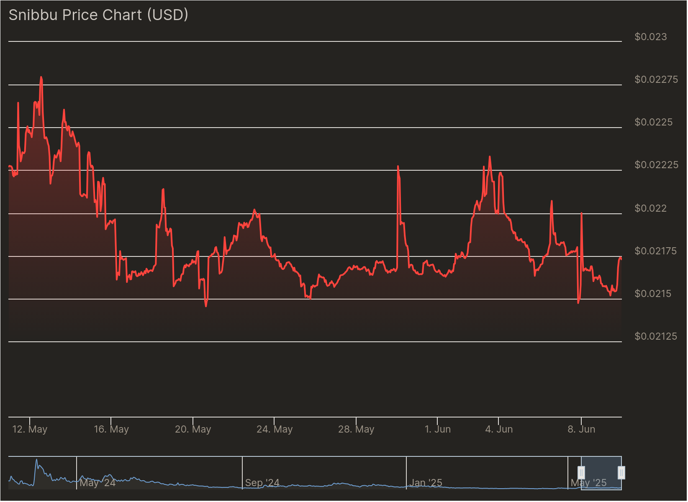Click the right navigator range handle
This screenshot has height=502, width=688.
pyautogui.click(x=621, y=473)
